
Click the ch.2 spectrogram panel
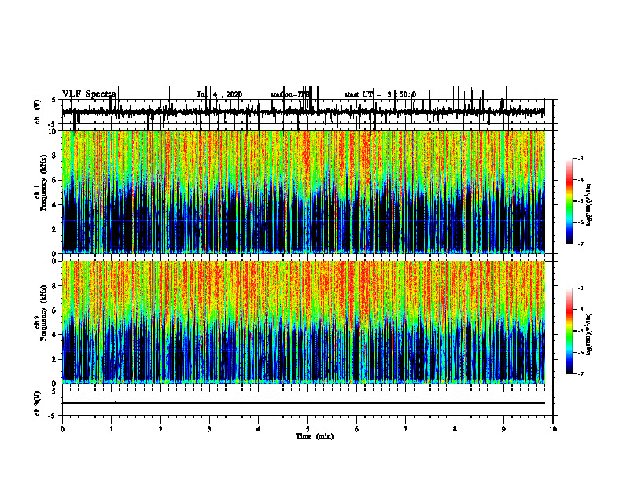(303, 322)
